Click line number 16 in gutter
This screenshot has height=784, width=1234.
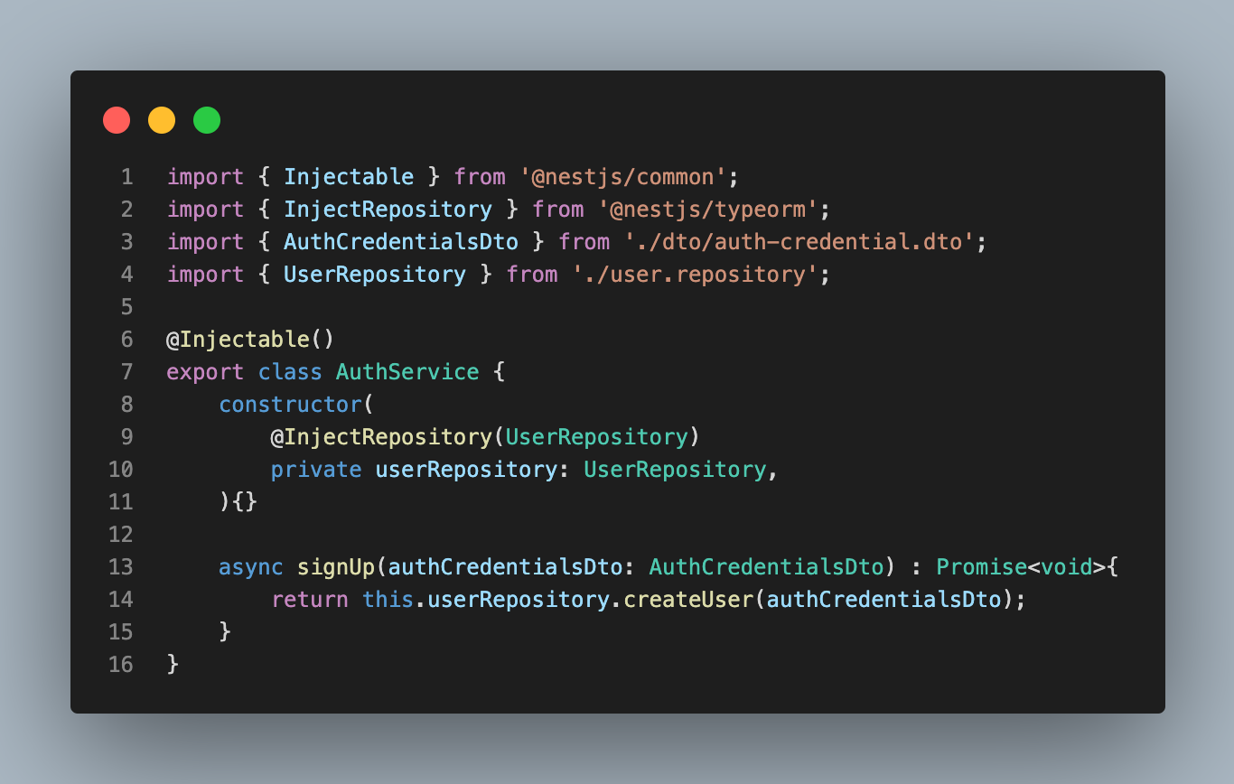[120, 665]
